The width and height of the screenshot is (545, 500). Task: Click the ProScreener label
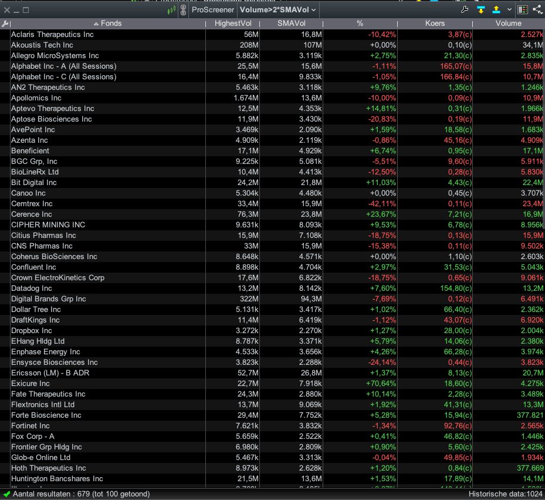(213, 10)
